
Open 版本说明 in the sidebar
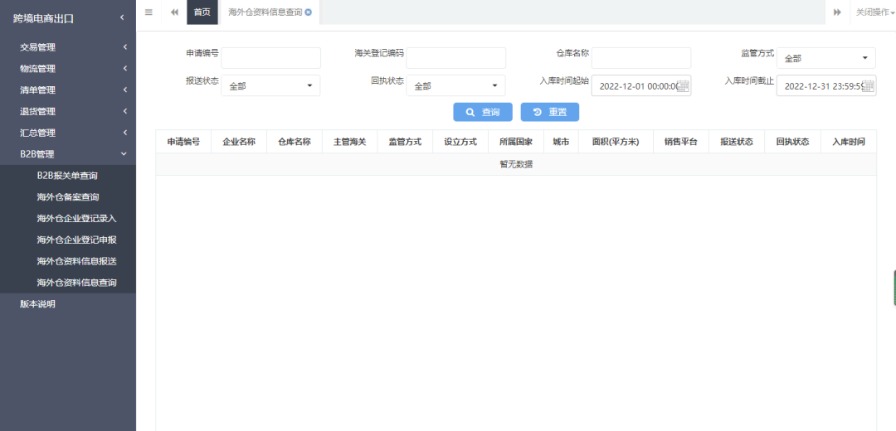(x=38, y=304)
